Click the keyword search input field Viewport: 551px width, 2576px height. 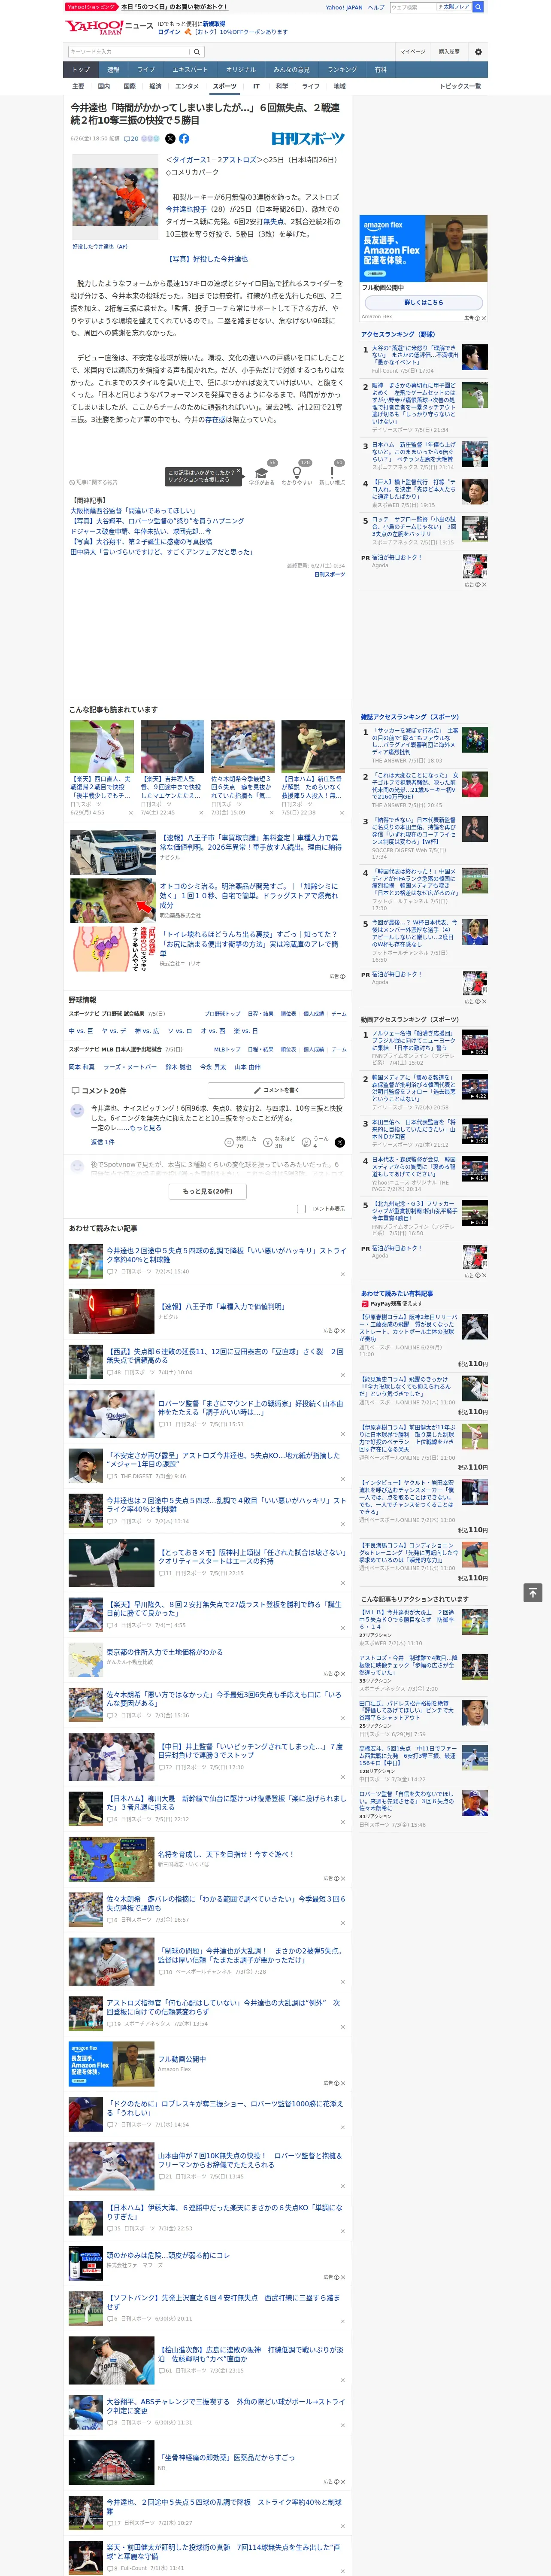tap(129, 52)
